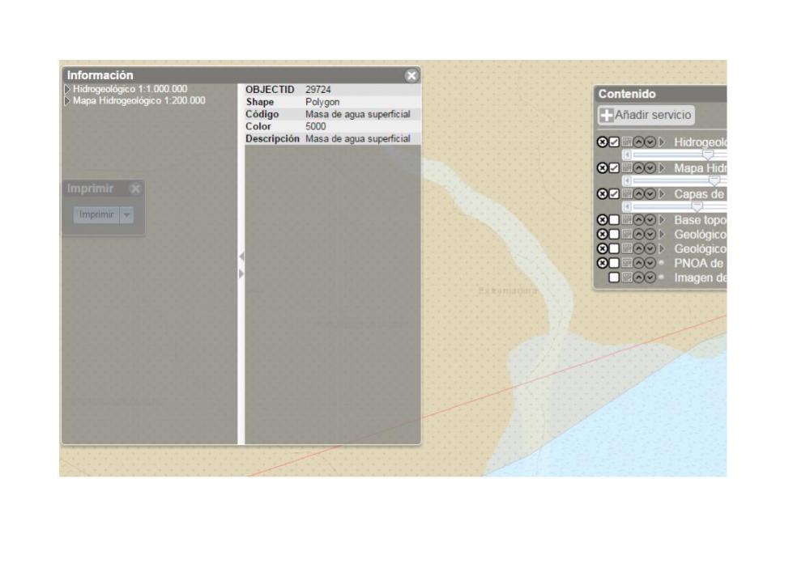
Task: Remove the Hidrogeol layer in Contenido
Action: 602,142
